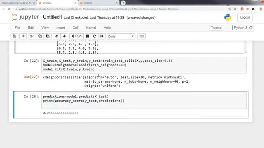264x148 pixels.
Task: Open the Help menu
Action: (107, 28)
